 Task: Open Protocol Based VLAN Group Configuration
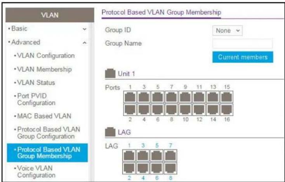[x=49, y=133]
